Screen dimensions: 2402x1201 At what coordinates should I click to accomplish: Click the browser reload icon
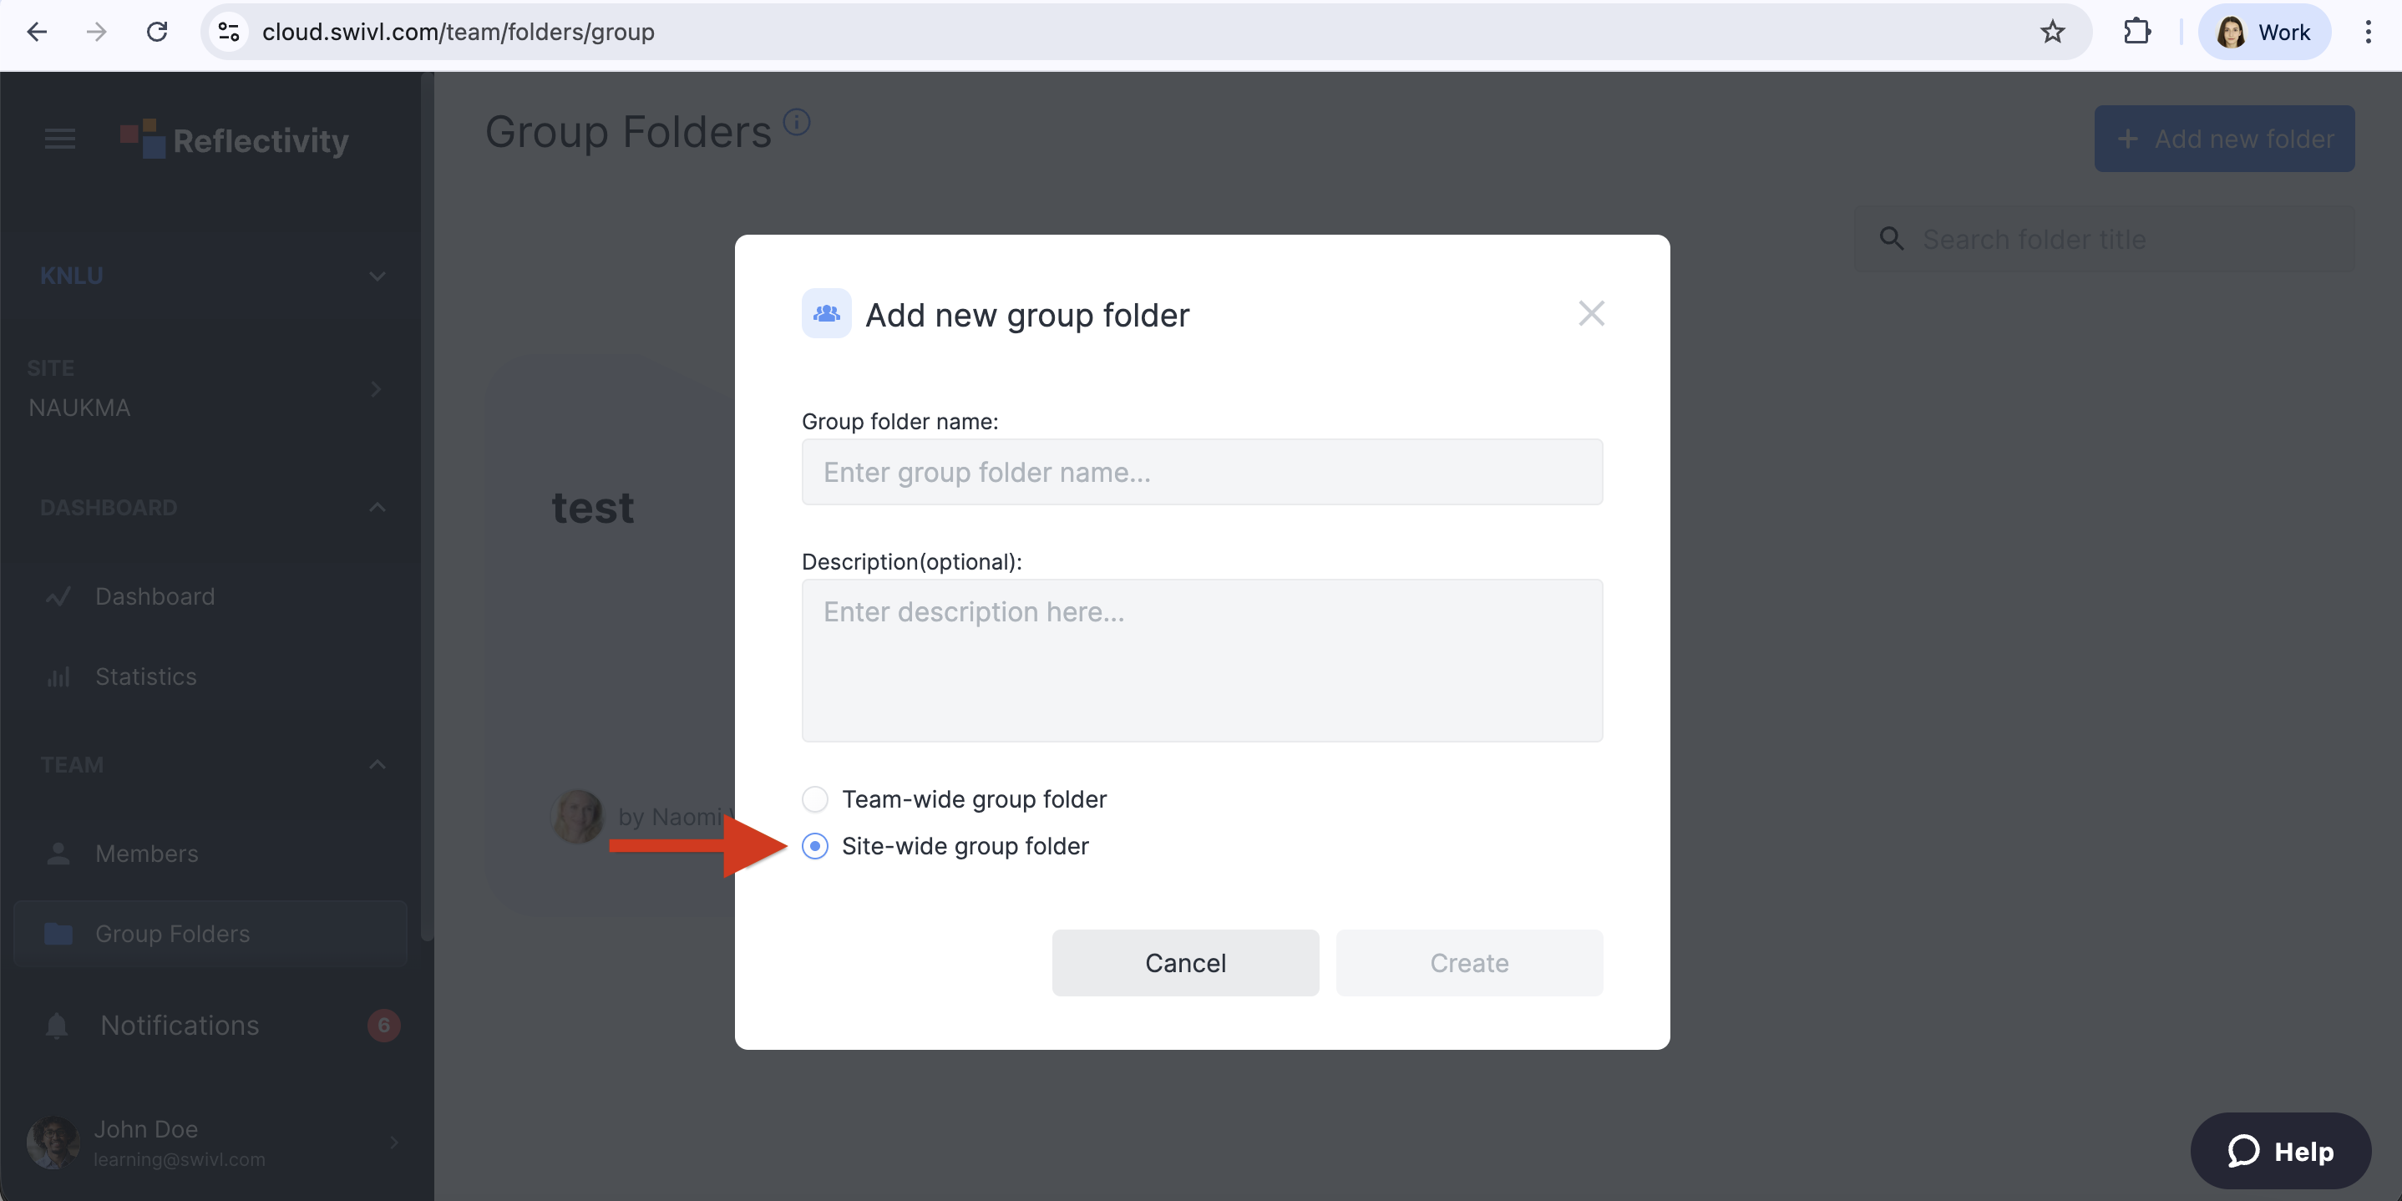pyautogui.click(x=157, y=32)
